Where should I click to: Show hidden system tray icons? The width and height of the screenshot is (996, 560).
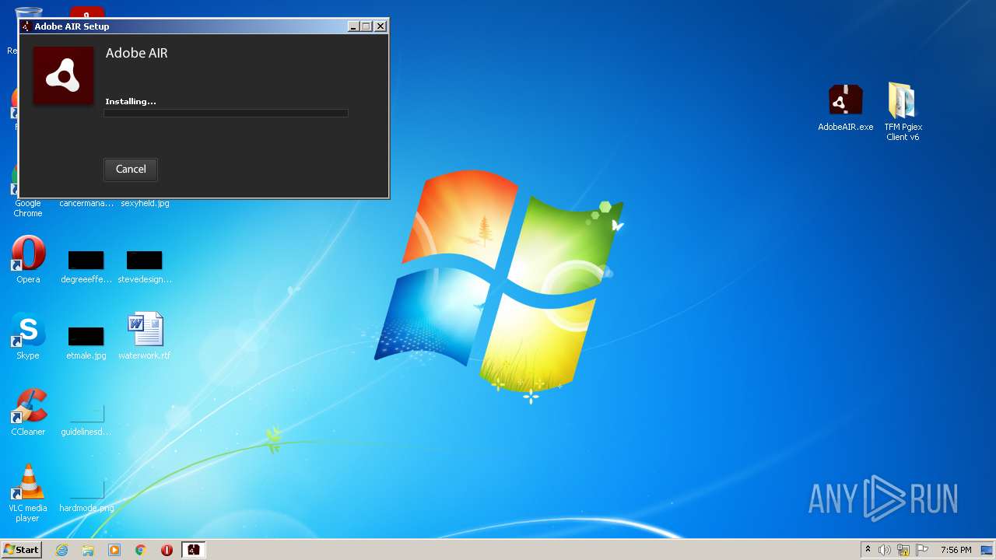[x=868, y=550]
